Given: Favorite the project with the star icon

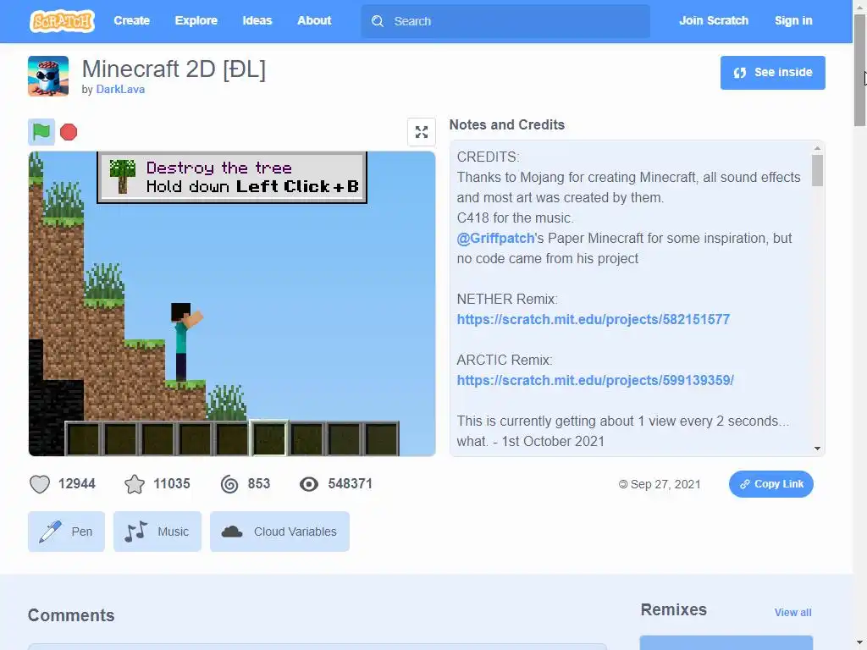Looking at the screenshot, I should pyautogui.click(x=135, y=484).
